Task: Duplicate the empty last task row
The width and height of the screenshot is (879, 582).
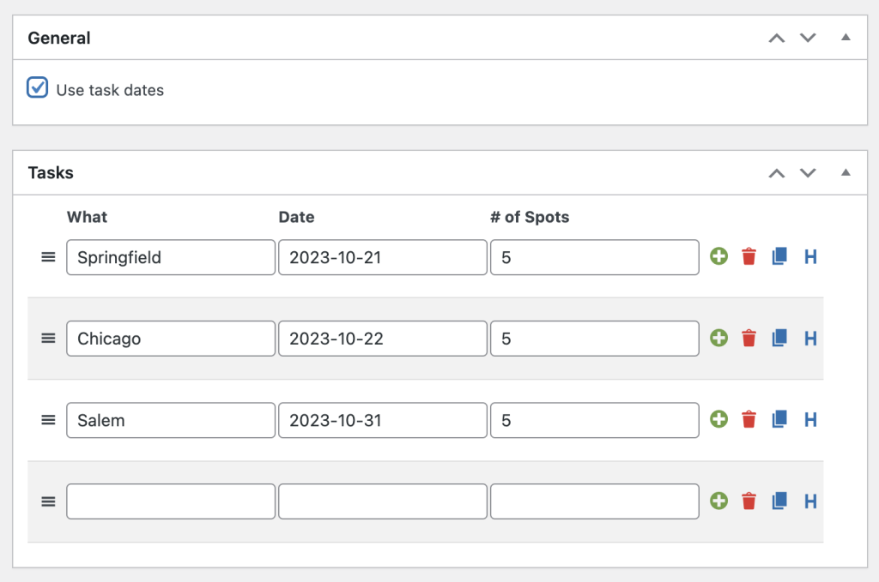Action: pos(779,501)
